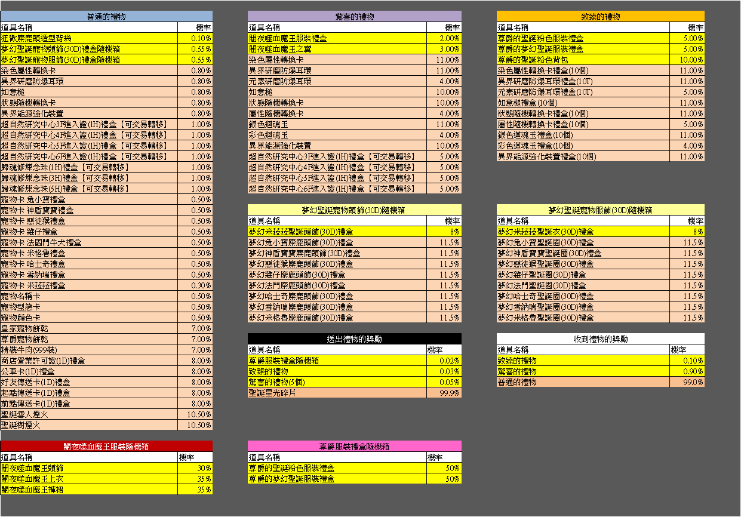Viewport: 741px width, 517px height.
Task: Click the 夢幻聖誕寵物頭飾(30D)隨機箱 table header
Action: [x=355, y=210]
